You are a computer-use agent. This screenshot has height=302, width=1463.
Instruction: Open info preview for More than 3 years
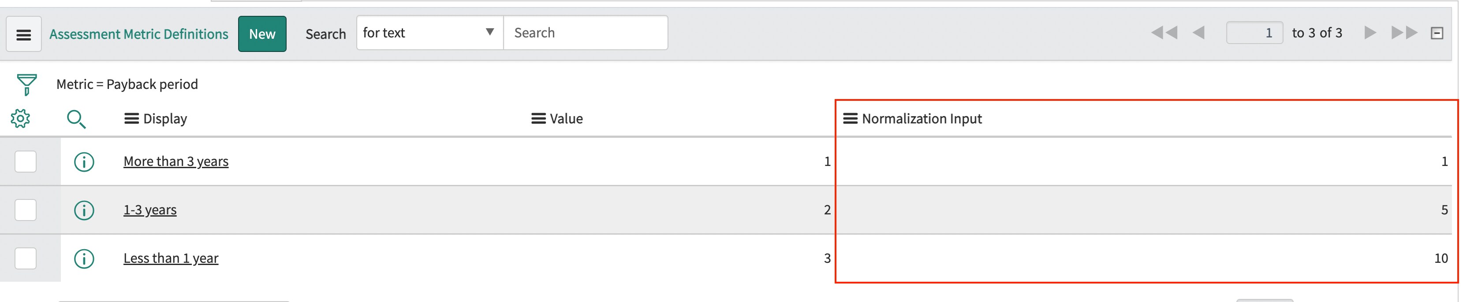[83, 161]
